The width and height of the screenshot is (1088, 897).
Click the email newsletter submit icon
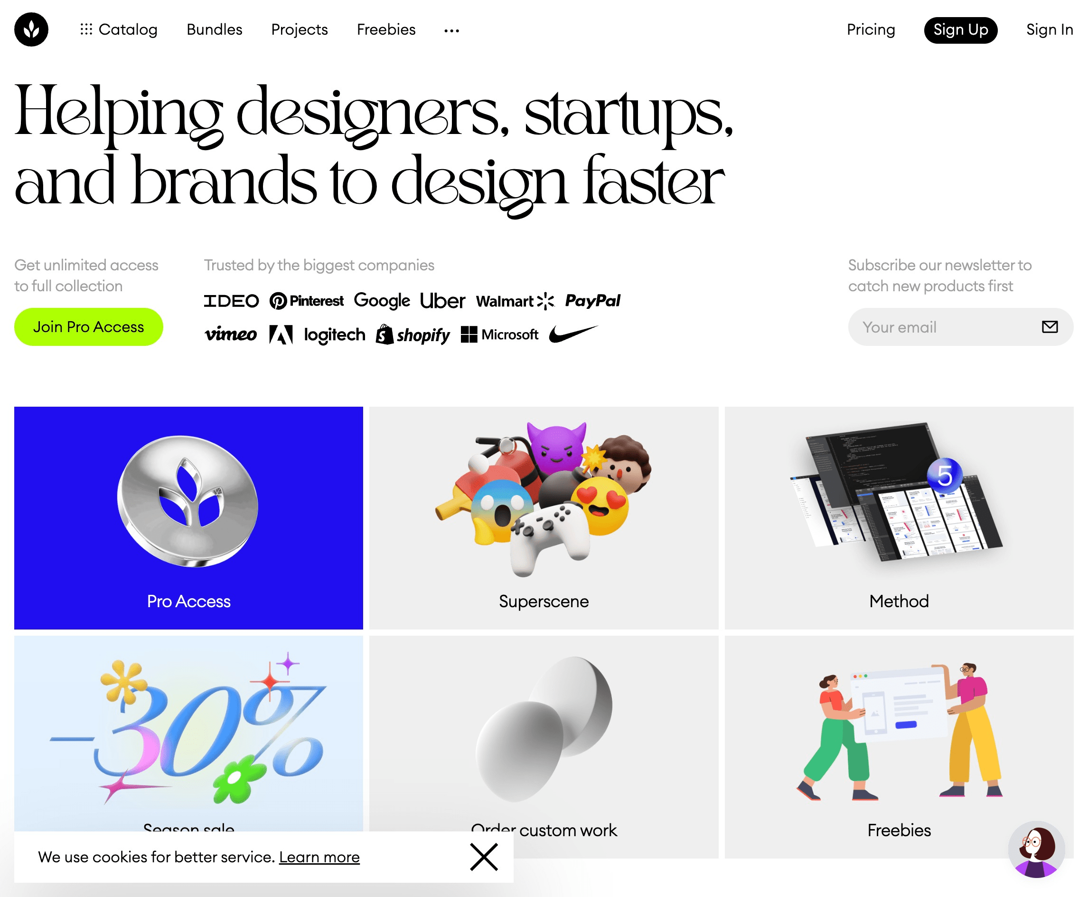(x=1050, y=326)
